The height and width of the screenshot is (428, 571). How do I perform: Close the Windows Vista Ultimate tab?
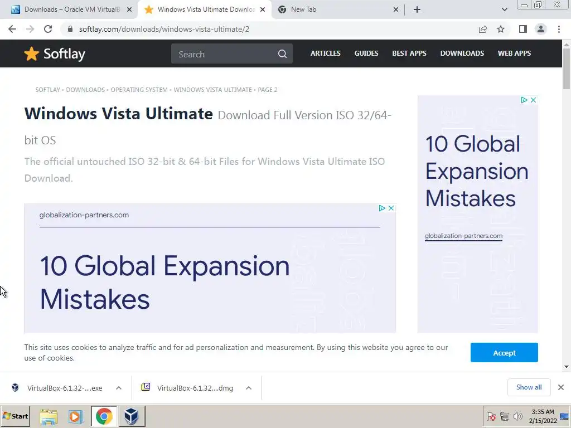pyautogui.click(x=263, y=9)
